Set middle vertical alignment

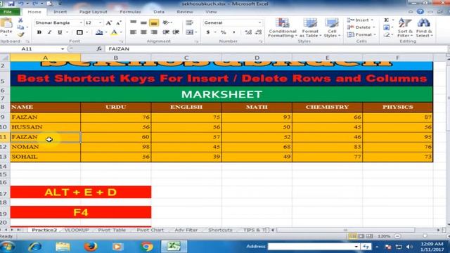click(x=143, y=22)
